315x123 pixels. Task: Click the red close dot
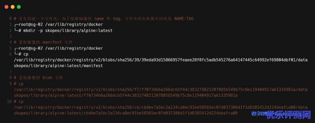pyautogui.click(x=6, y=6)
